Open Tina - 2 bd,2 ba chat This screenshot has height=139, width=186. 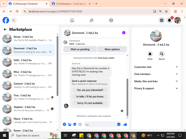coord(28,97)
